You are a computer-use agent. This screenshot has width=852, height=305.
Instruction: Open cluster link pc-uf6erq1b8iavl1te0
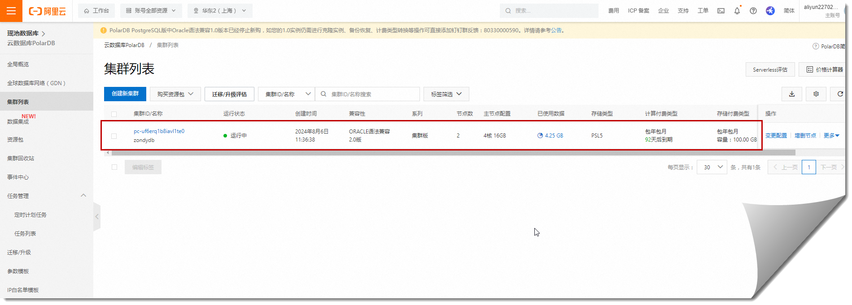point(159,131)
